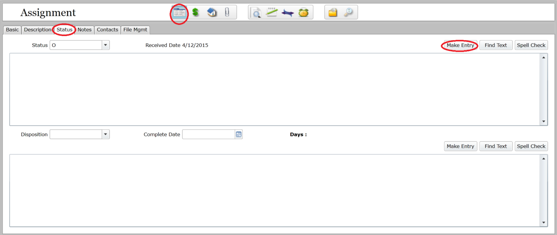
Task: Click the Assignment heading text
Action: [x=48, y=13]
